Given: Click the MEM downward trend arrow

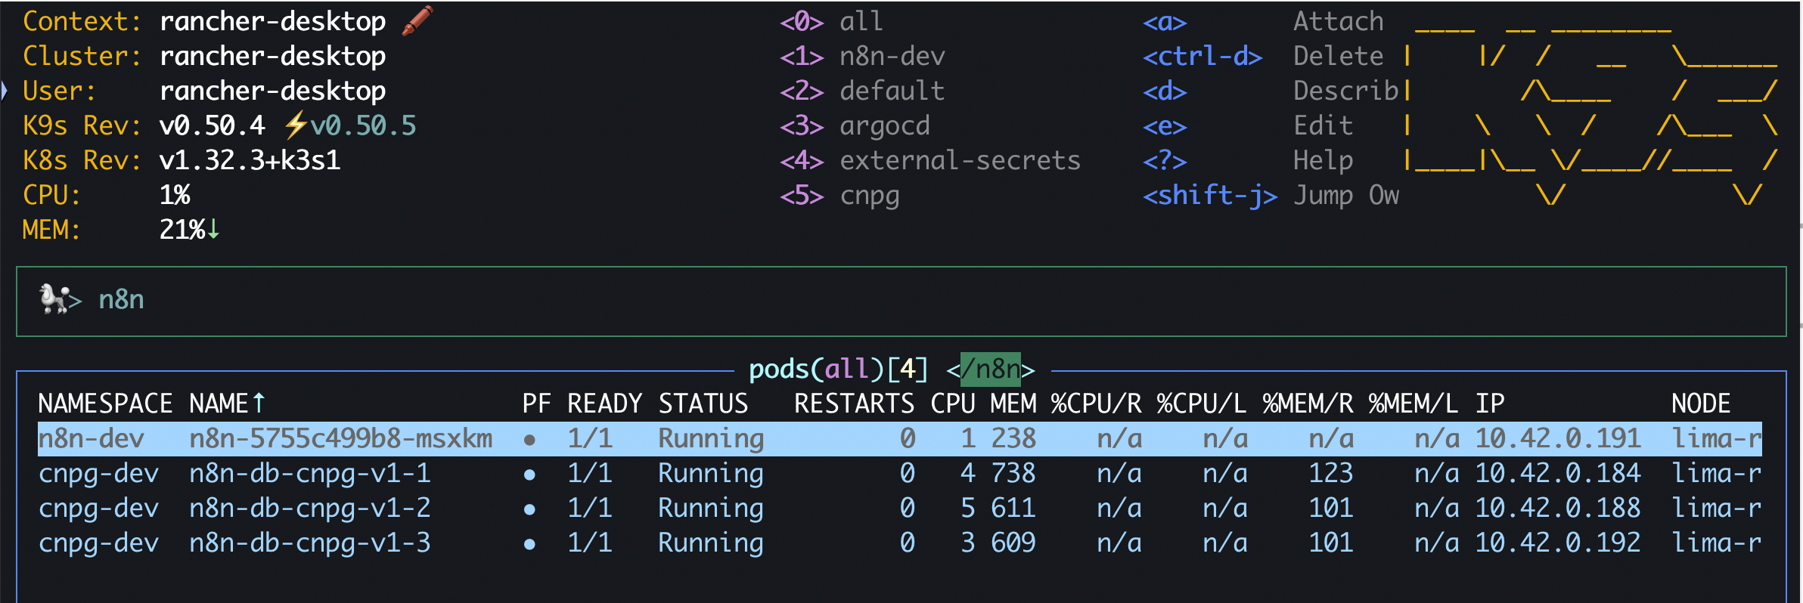Looking at the screenshot, I should point(213,229).
